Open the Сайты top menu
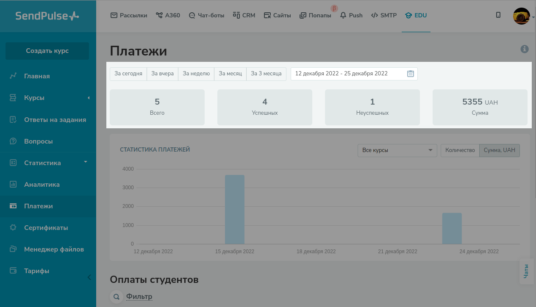This screenshot has width=536, height=307. (278, 15)
